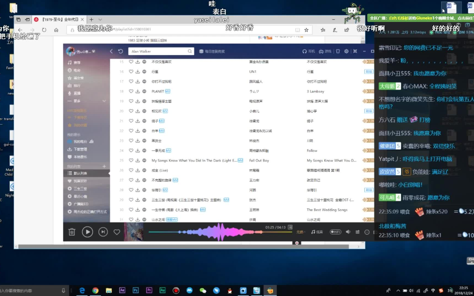Like current song with heart in playback bar
The width and height of the screenshot is (474, 296).
pyautogui.click(x=117, y=232)
